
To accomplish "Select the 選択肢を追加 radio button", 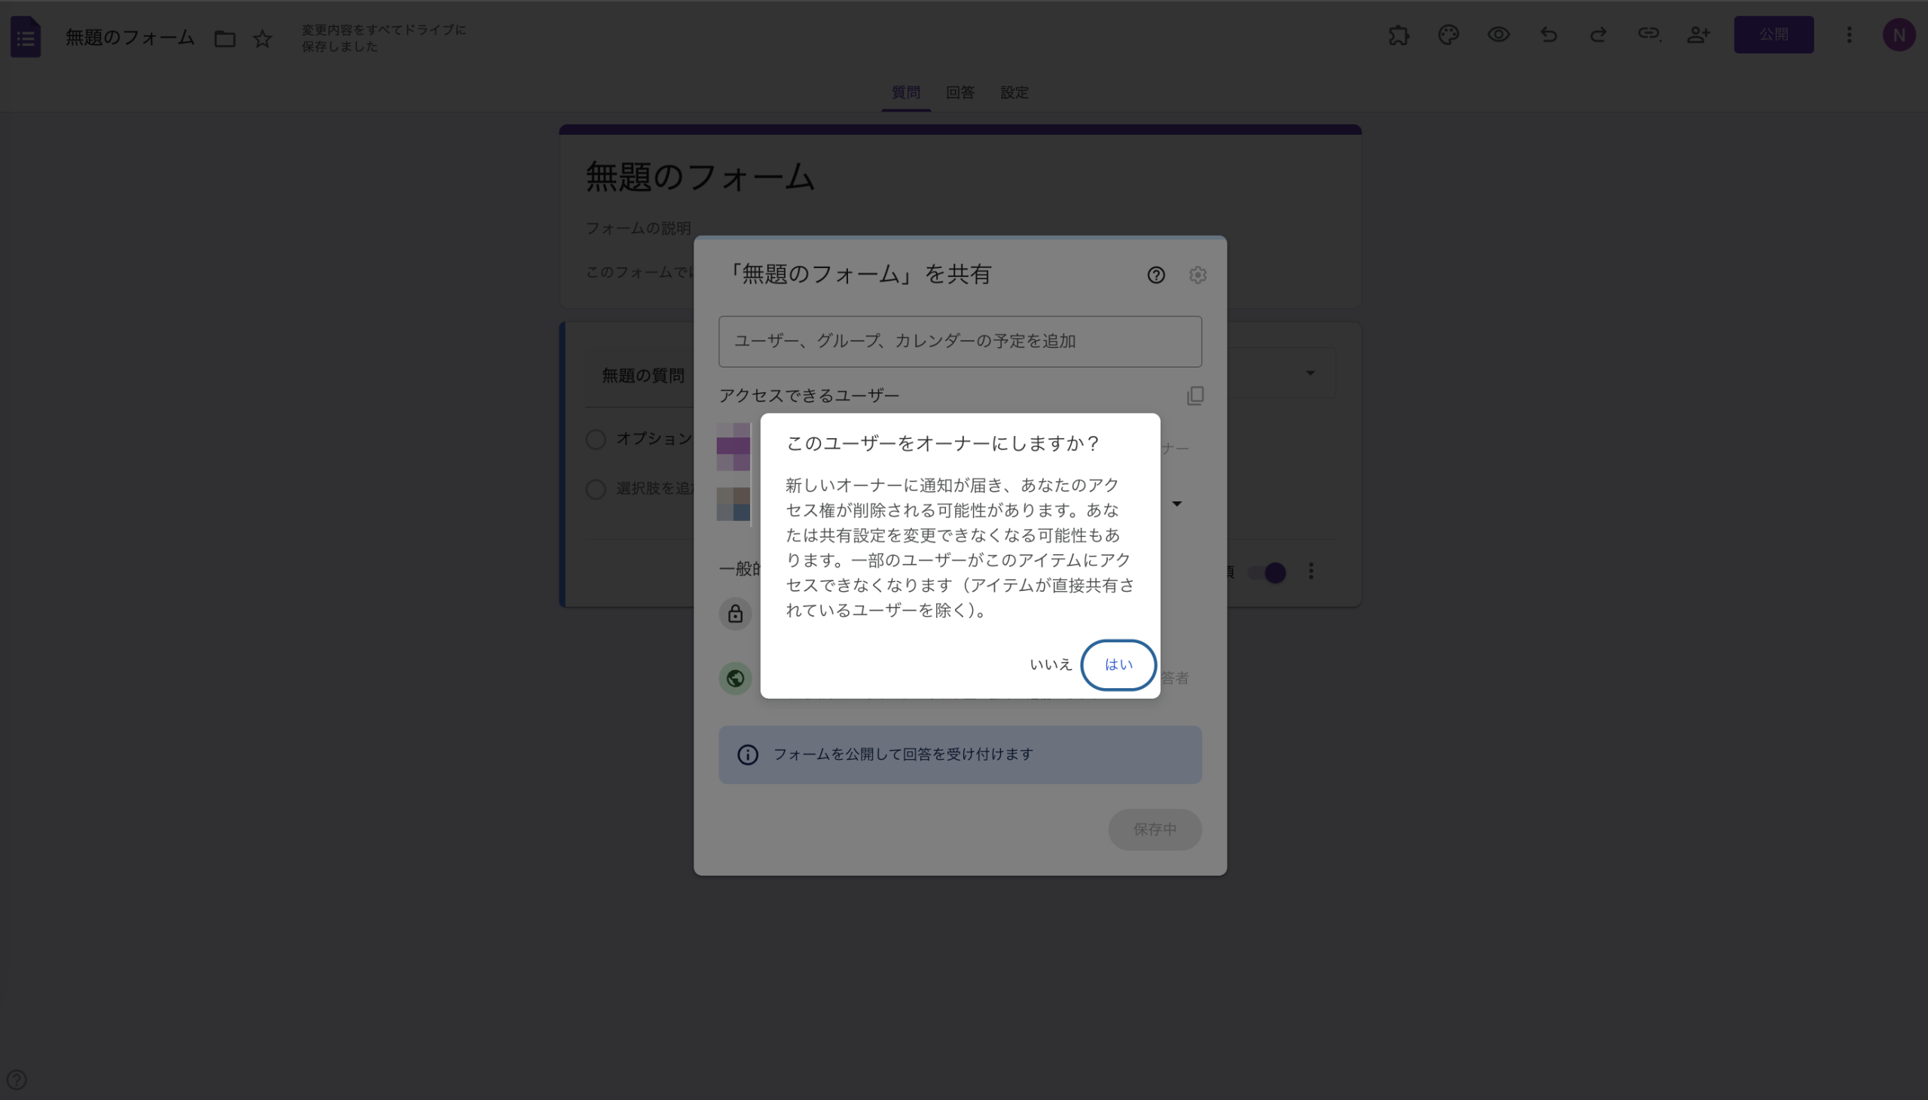I will tap(594, 489).
